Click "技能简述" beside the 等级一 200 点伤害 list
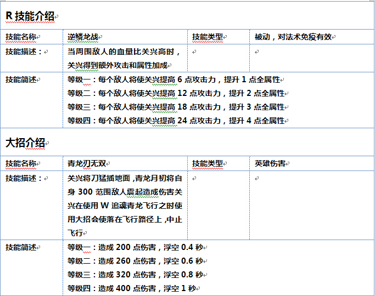The image size is (375, 296). pyautogui.click(x=21, y=247)
